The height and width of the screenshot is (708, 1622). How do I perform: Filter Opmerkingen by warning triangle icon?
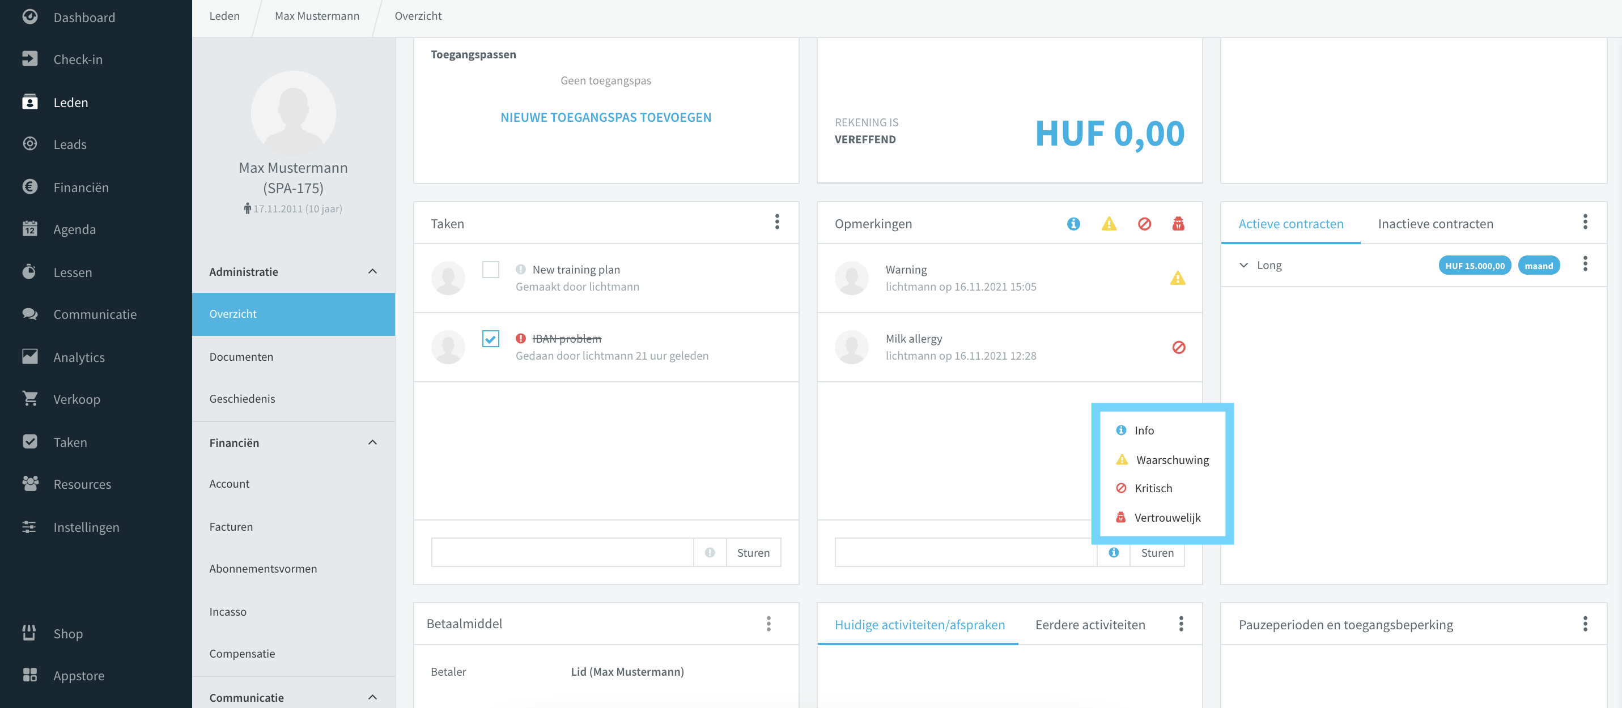tap(1109, 223)
